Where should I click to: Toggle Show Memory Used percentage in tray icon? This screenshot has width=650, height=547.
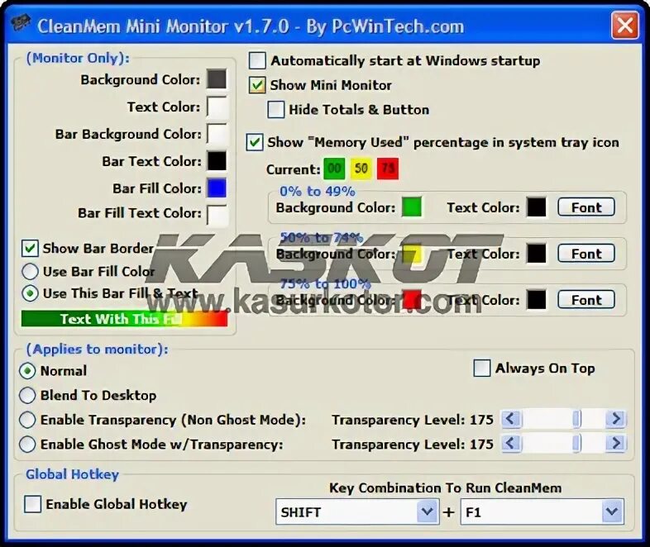point(255,142)
